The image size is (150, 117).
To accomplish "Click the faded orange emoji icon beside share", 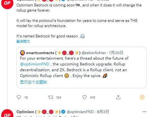I will pos(142,97).
